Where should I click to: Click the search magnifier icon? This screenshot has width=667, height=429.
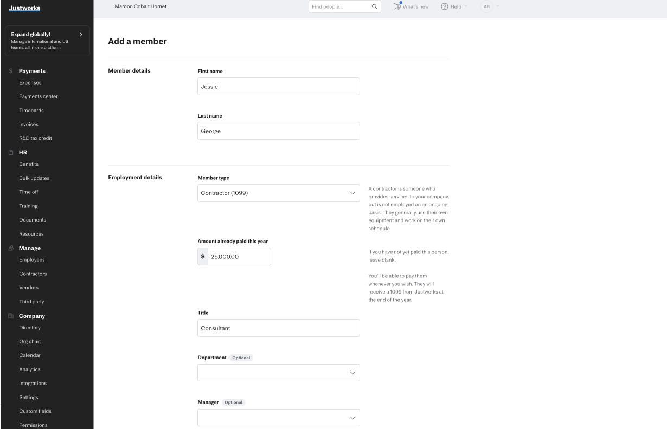click(374, 6)
